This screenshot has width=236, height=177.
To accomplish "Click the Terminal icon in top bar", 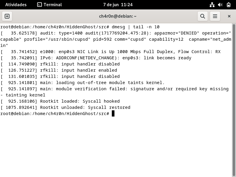I will pyautogui.click(x=40, y=5).
